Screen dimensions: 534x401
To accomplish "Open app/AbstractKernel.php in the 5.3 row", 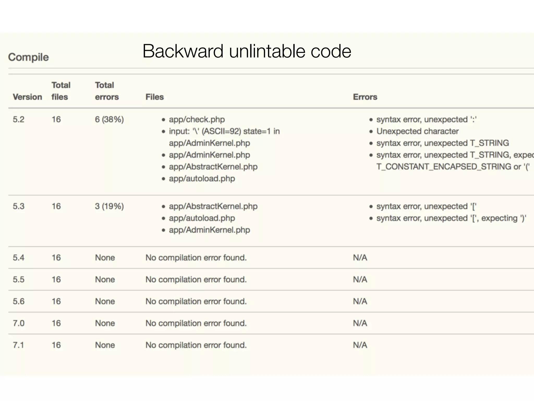I will click(213, 206).
